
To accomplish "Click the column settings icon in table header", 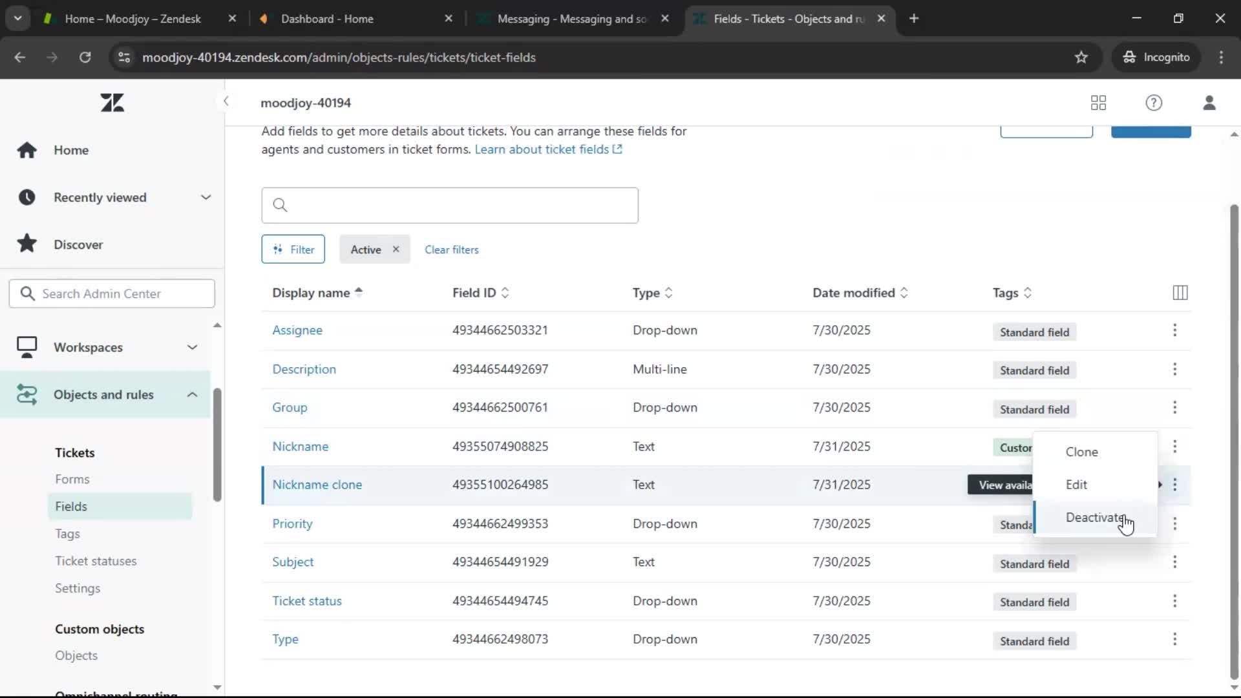I will pos(1180,293).
